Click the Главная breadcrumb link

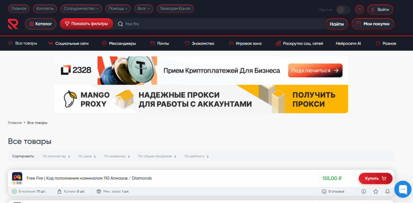pyautogui.click(x=15, y=123)
